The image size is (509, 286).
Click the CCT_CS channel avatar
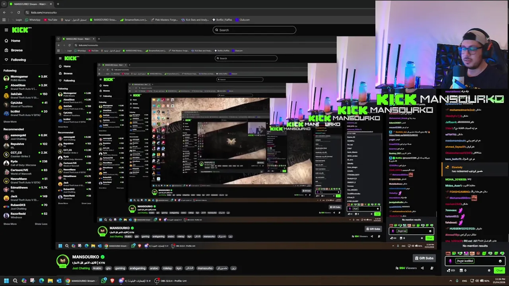coord(6,154)
